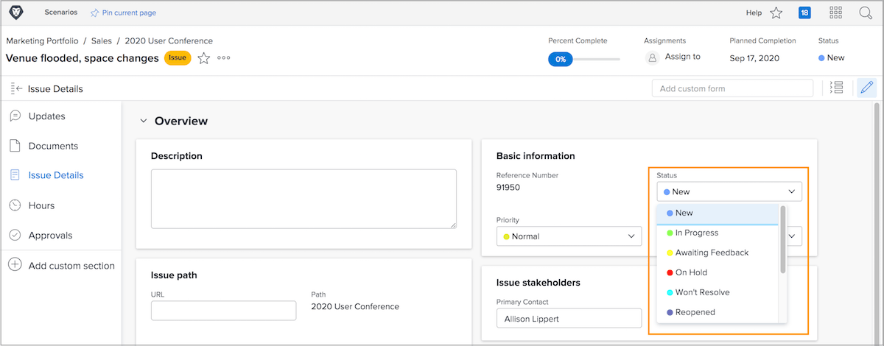884x346 pixels.
Task: Click the Percent Complete progress slider
Action: (584, 59)
